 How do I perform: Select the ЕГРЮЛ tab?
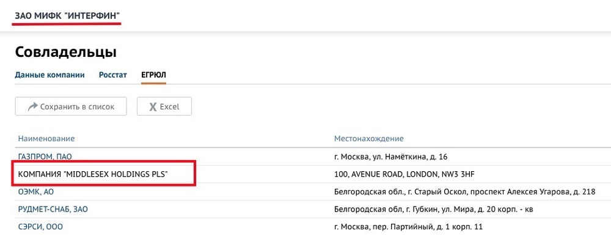(153, 75)
